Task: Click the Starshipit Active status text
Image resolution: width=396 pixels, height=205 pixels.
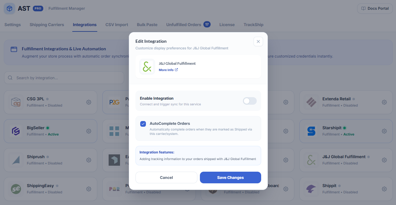Action: 349,134
